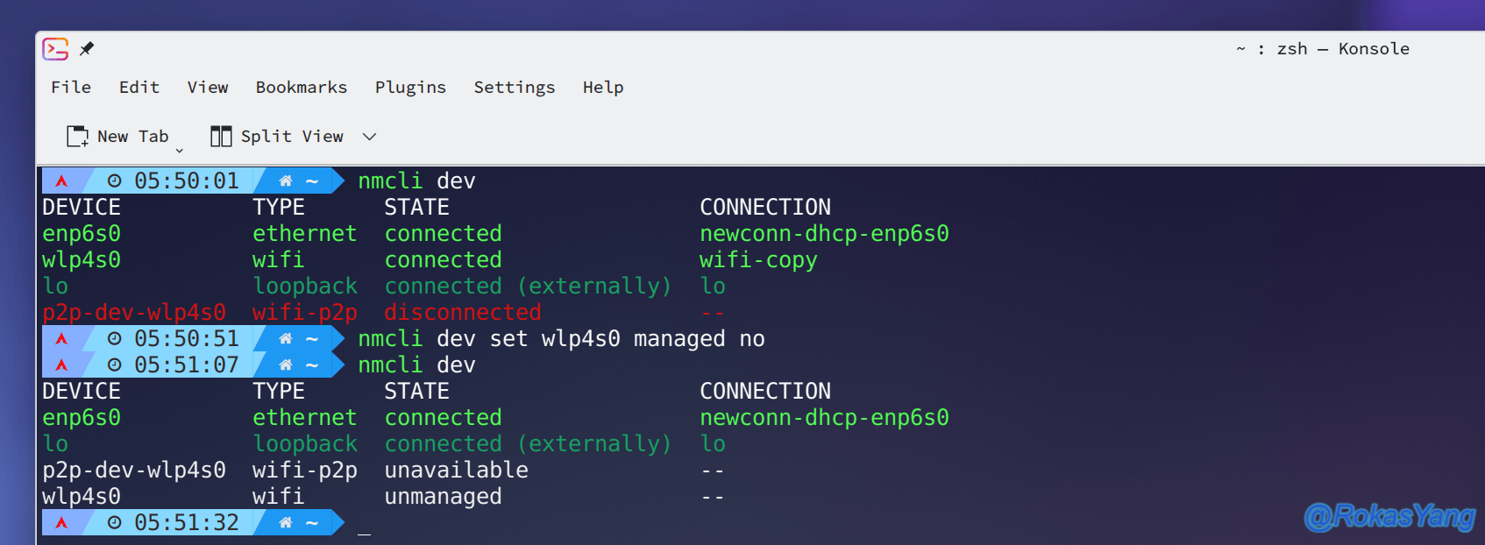This screenshot has width=1485, height=545.
Task: Expand the New Tab dropdown arrow
Action: [x=180, y=151]
